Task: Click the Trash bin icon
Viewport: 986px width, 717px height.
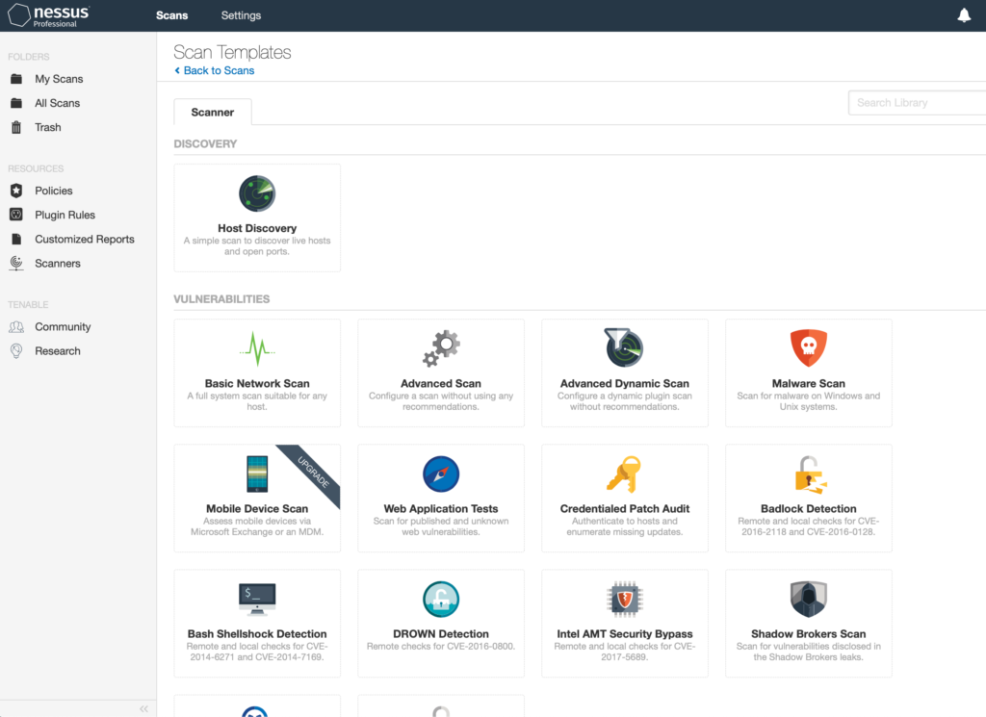Action: pos(16,128)
